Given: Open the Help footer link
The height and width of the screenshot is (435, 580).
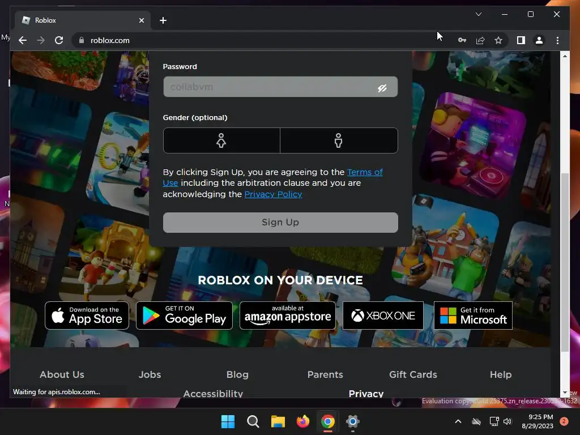Looking at the screenshot, I should 501,374.
